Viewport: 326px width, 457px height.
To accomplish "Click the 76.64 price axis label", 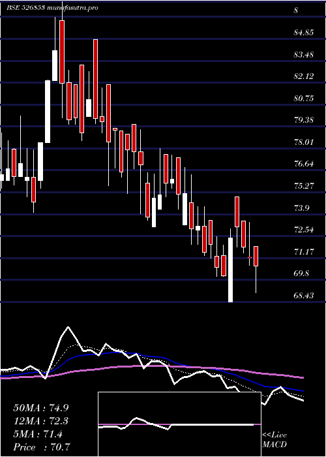I will coord(304,164).
